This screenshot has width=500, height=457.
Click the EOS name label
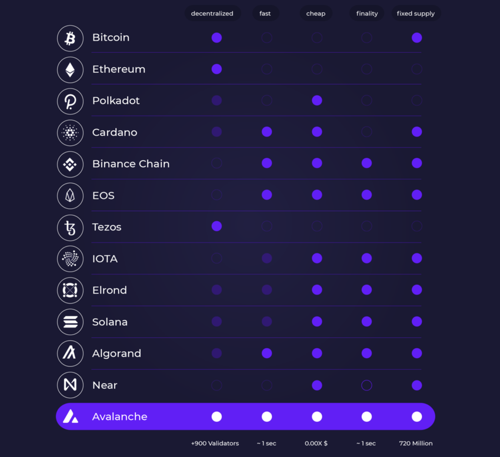tap(104, 195)
